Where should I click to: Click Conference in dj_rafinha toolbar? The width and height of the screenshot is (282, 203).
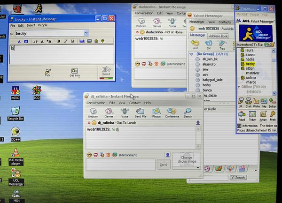[x=172, y=113]
